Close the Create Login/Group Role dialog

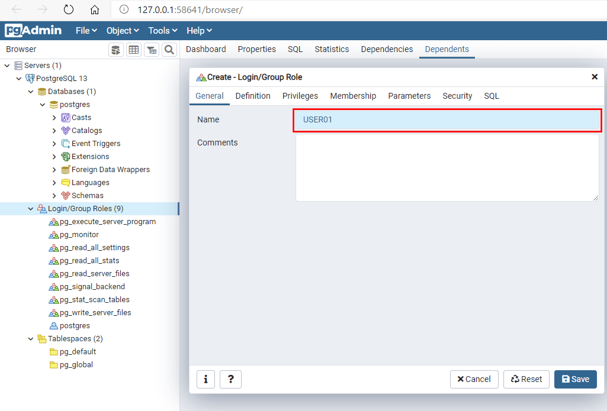click(595, 77)
